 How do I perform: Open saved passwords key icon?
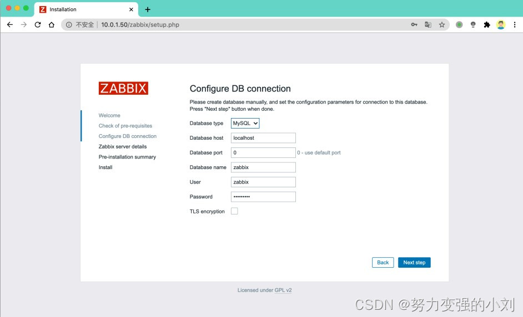tap(414, 24)
